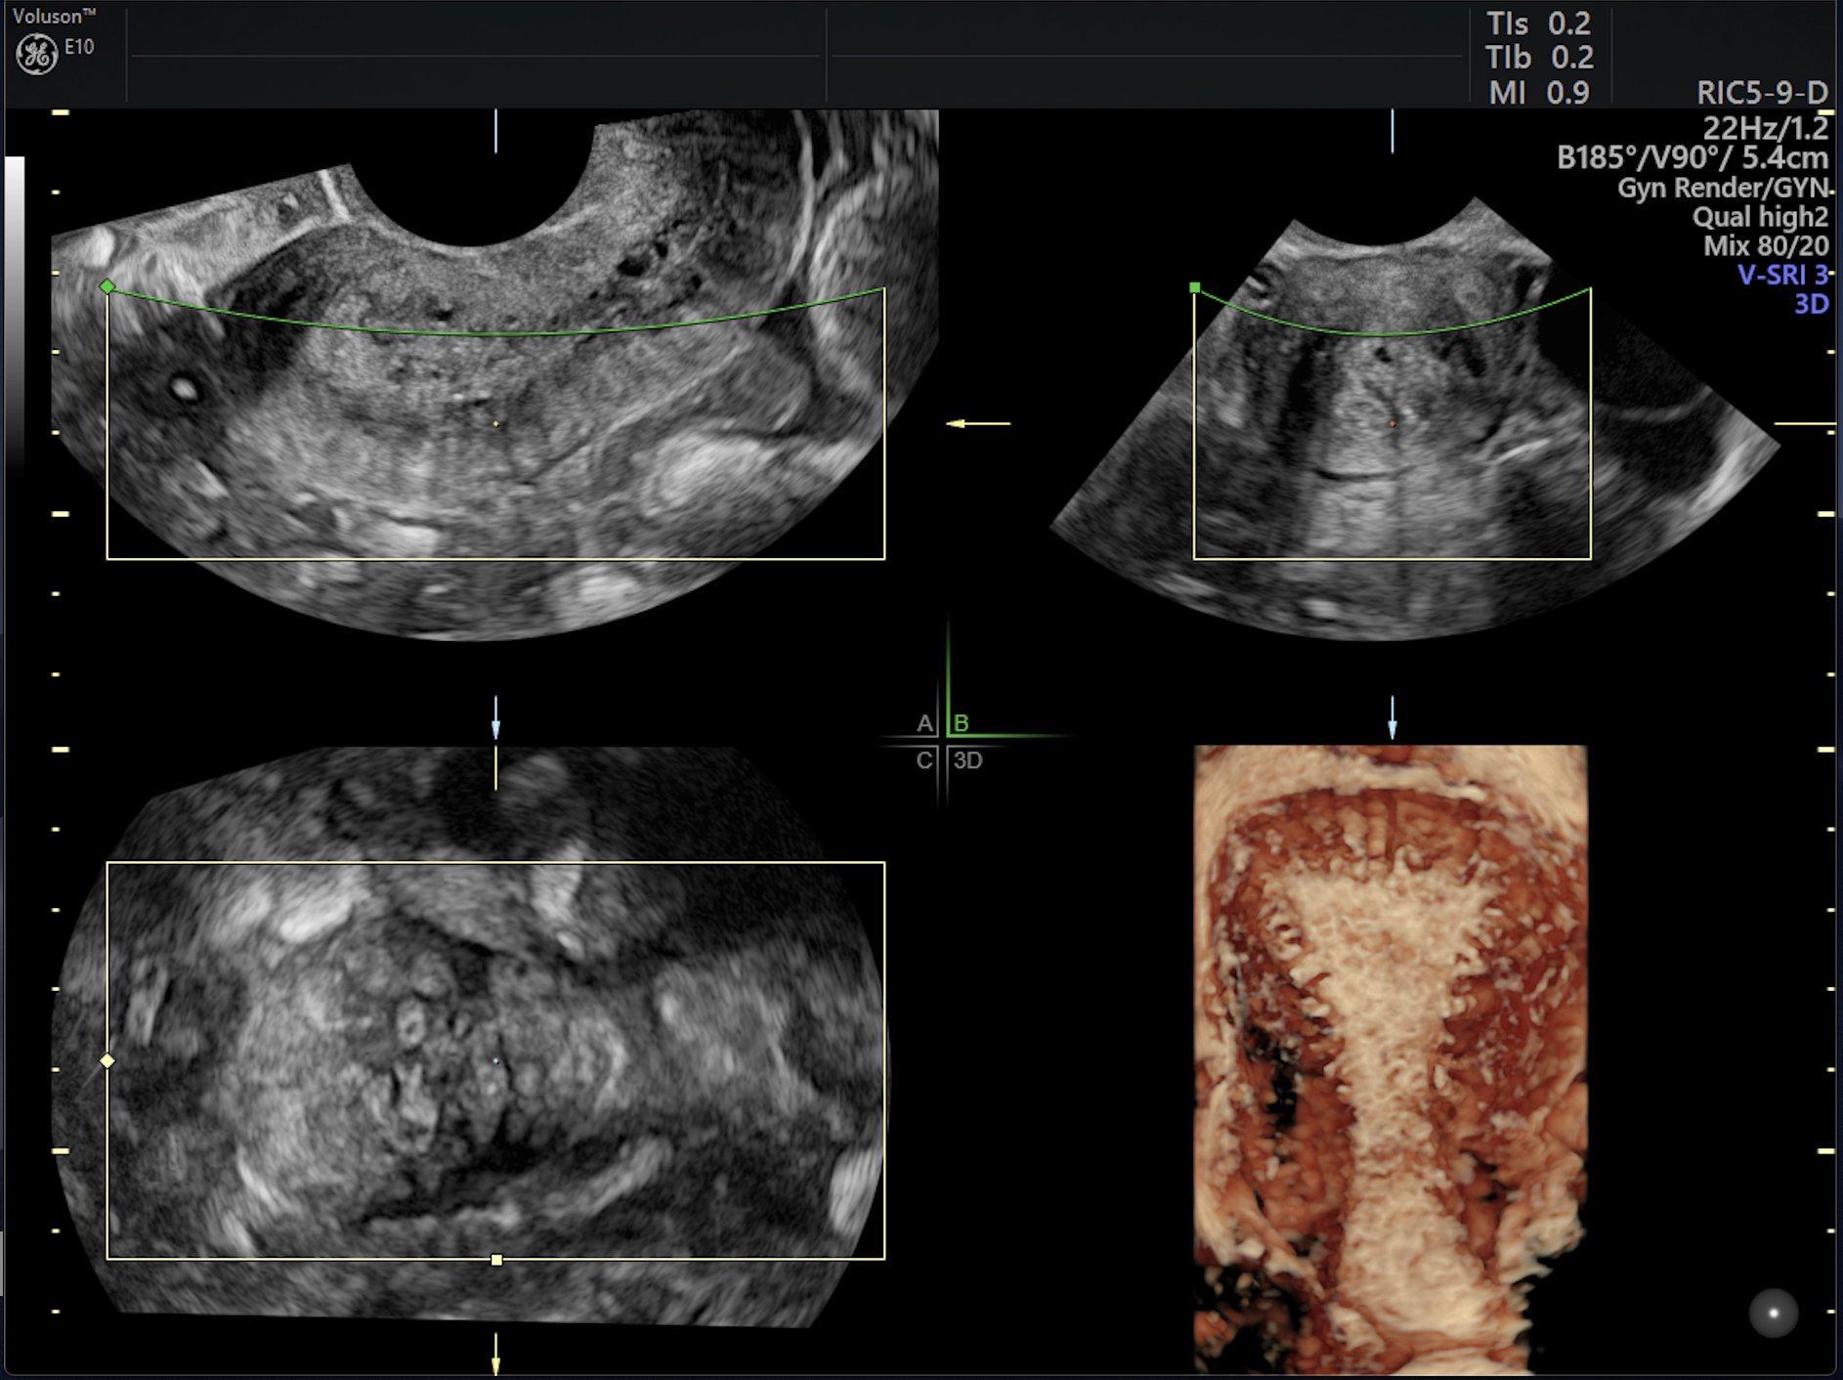
Task: Click blue down arrow above 3D render
Action: point(1393,719)
